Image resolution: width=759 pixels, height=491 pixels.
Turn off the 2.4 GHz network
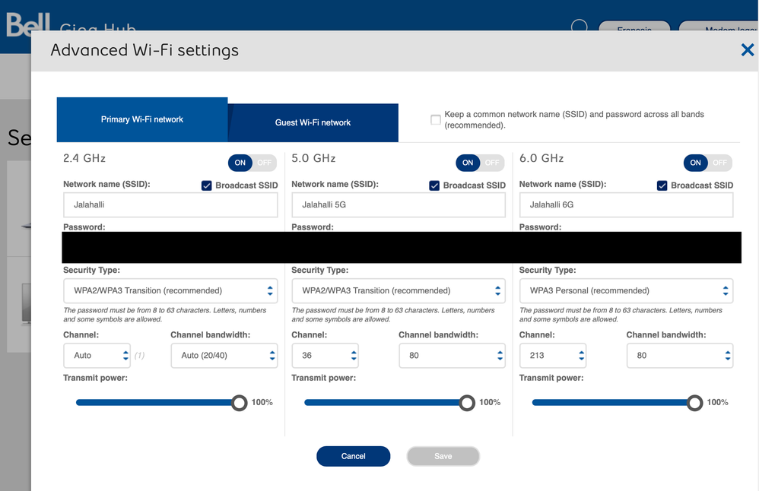[264, 163]
